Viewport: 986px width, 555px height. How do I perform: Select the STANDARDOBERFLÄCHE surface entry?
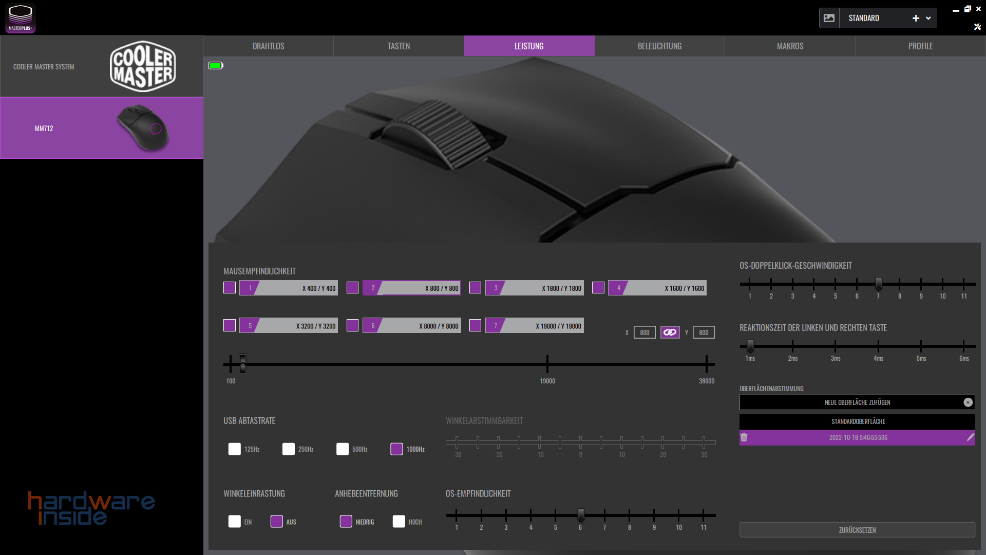(857, 421)
